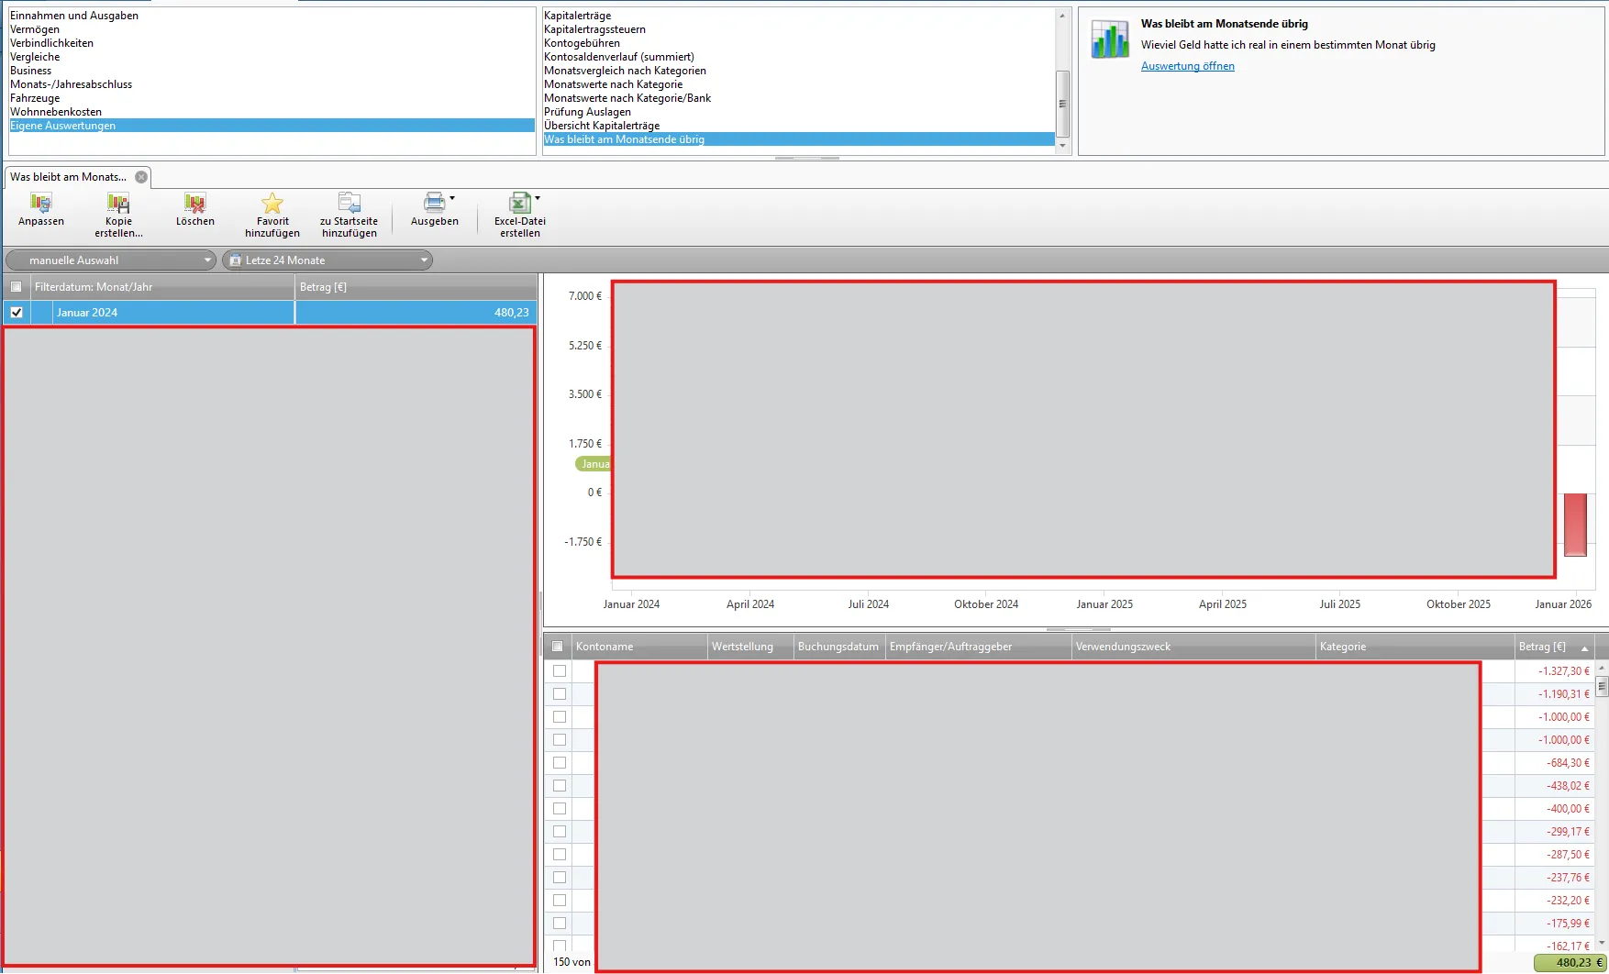
Task: Select Monatswerte nach Kategorie report
Action: pos(613,84)
